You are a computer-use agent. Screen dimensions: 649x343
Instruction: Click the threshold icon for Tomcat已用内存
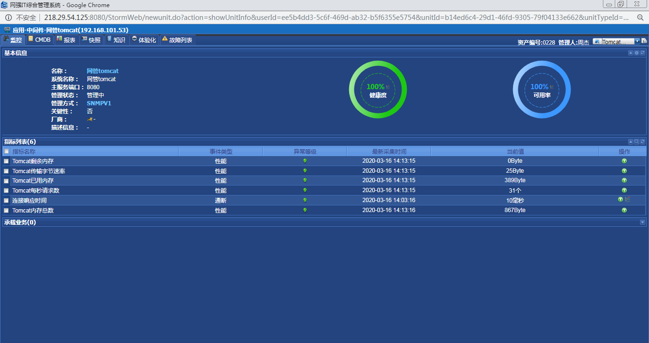coord(624,180)
